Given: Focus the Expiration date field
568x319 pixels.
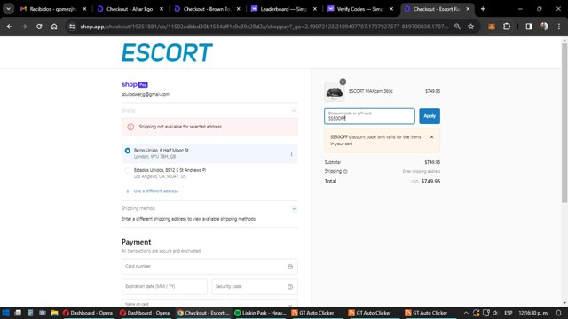Looking at the screenshot, I should 164,286.
